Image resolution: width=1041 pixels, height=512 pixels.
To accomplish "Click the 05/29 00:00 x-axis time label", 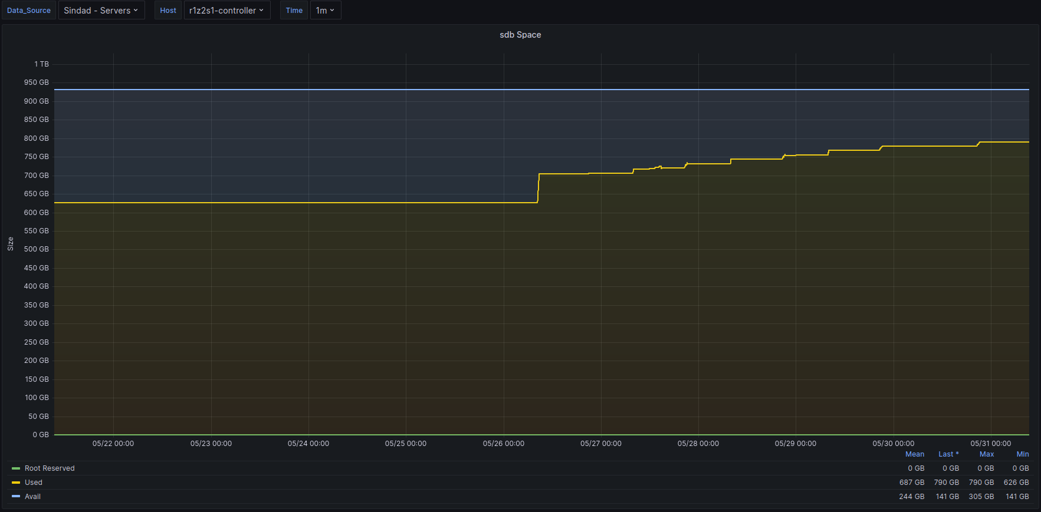I will coord(795,444).
